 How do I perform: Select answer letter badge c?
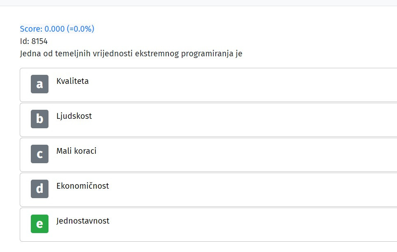(39, 154)
